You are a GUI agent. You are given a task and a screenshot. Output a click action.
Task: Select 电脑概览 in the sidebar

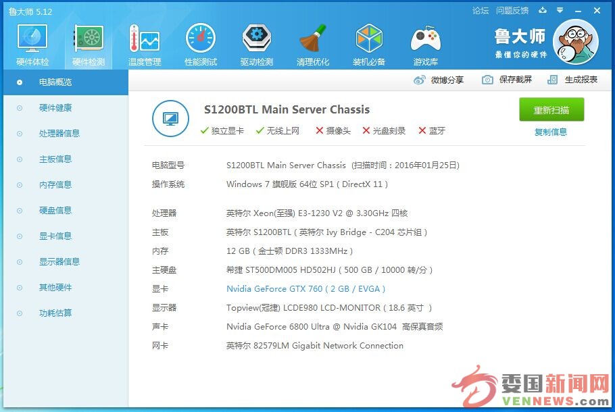[x=66, y=82]
